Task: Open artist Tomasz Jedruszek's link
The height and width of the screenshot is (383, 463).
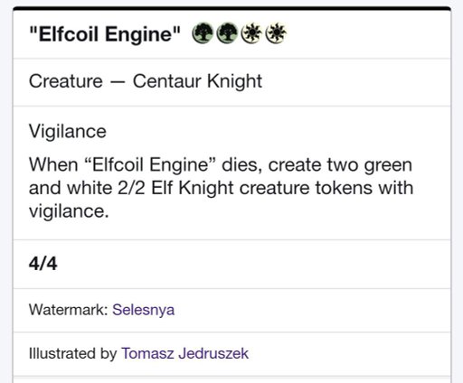Action: 185,353
